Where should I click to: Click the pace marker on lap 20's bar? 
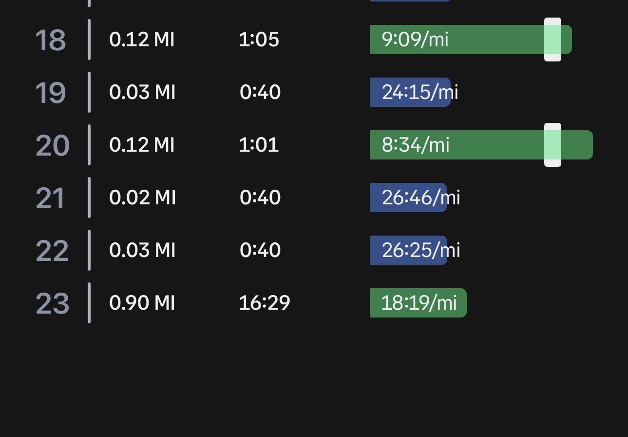(552, 145)
